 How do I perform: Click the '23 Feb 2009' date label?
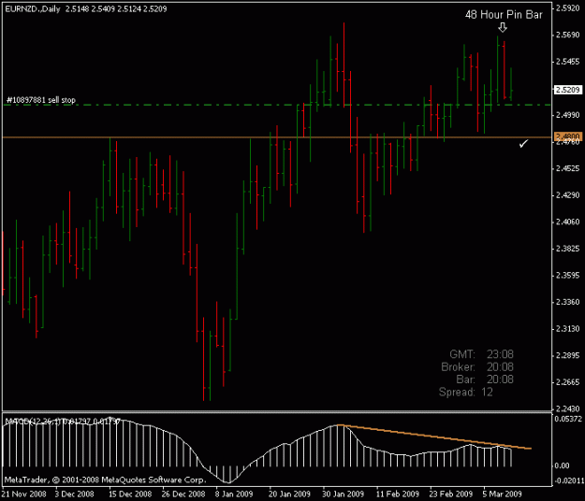(451, 494)
